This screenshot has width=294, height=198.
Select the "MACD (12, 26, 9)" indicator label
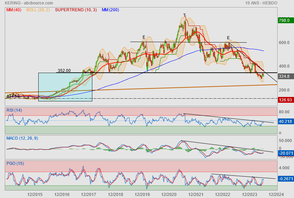pos(22,138)
